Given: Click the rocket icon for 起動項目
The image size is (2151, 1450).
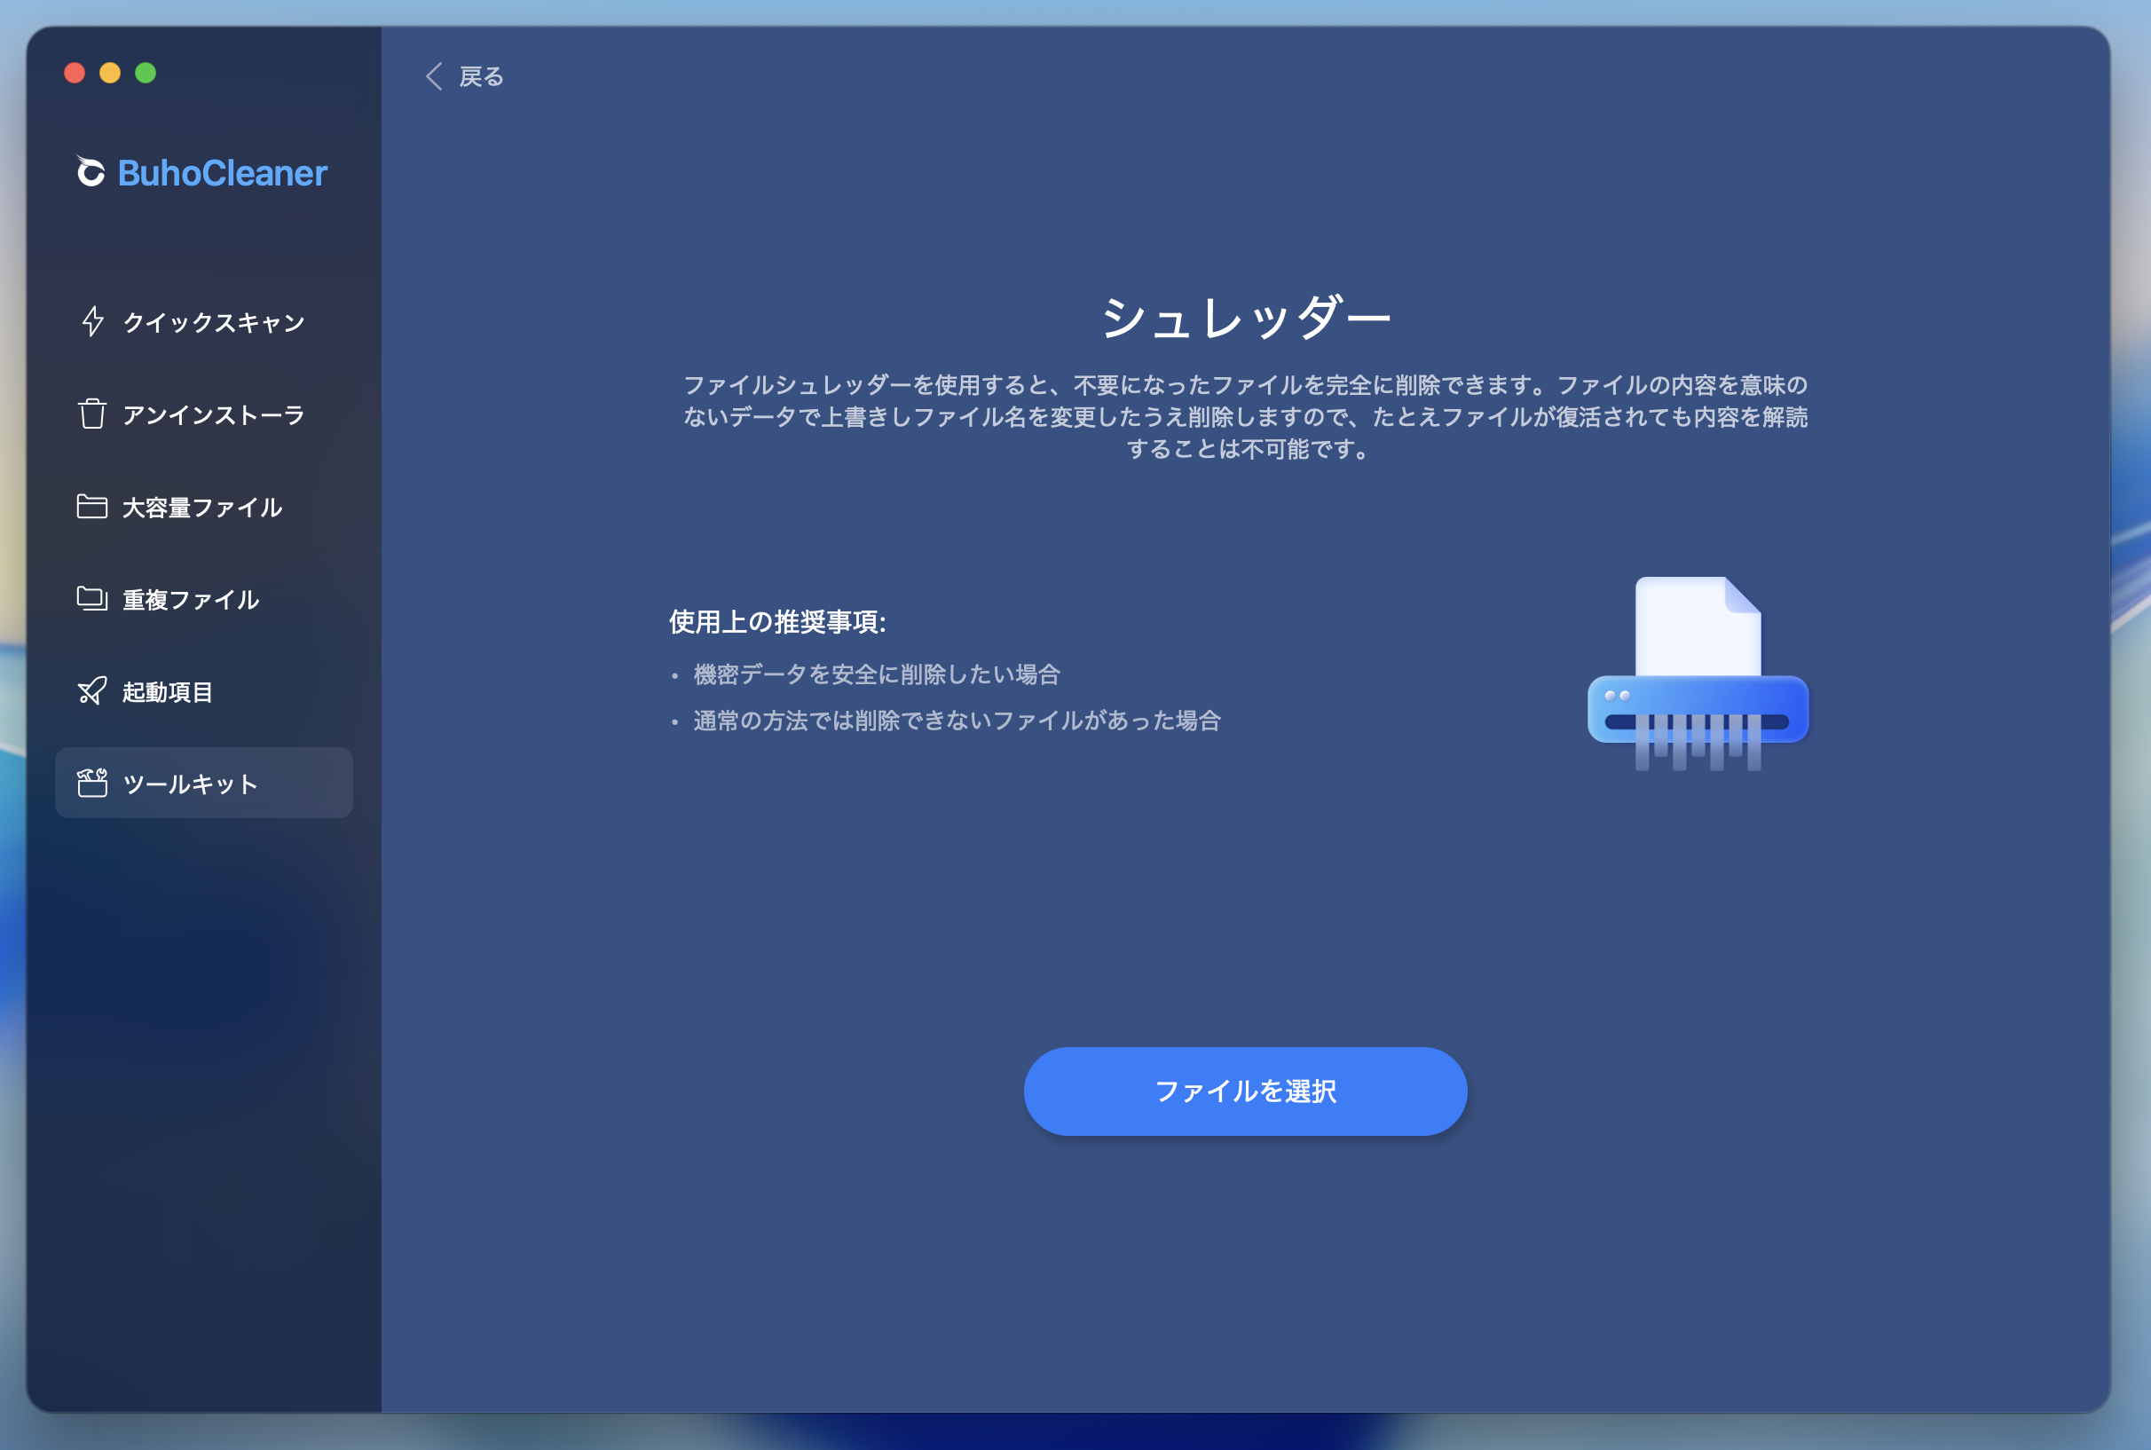Looking at the screenshot, I should [91, 690].
